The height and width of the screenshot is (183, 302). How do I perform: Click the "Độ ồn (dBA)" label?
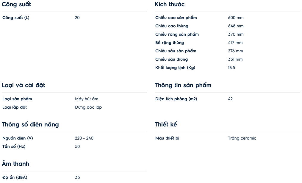coord(15,178)
